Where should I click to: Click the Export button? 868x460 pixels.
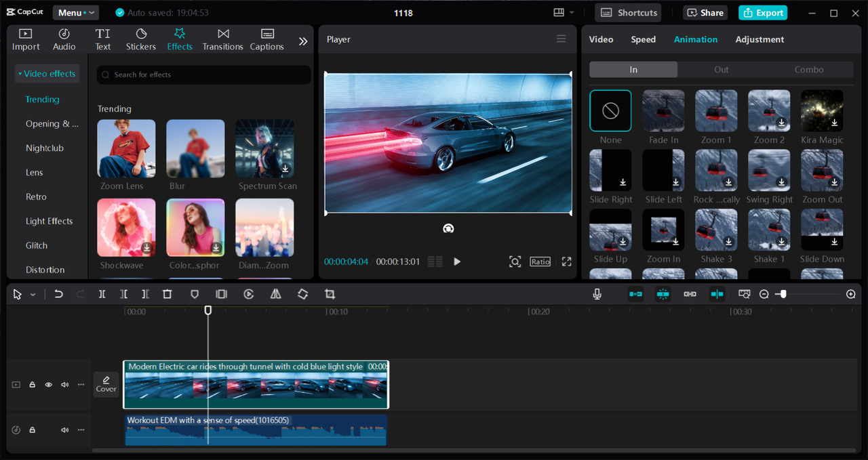pyautogui.click(x=763, y=12)
